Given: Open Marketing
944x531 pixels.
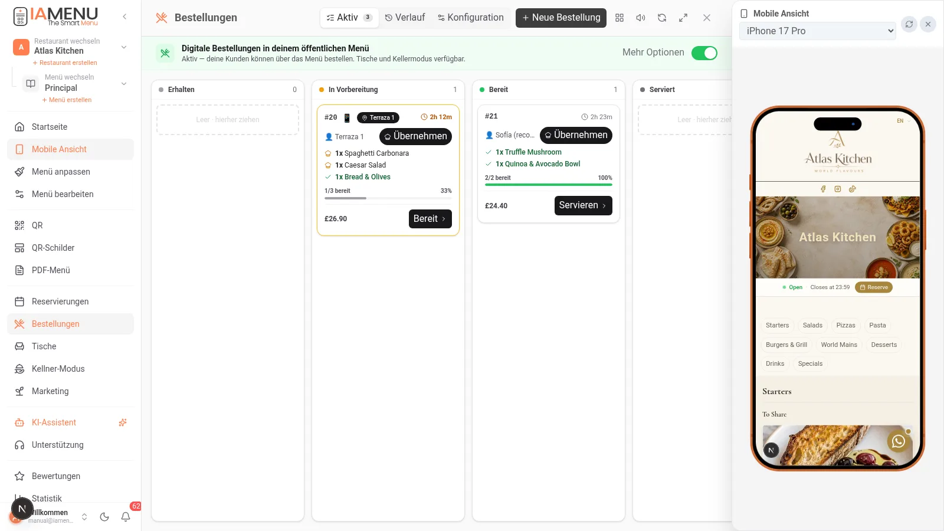Looking at the screenshot, I should [x=71, y=391].
